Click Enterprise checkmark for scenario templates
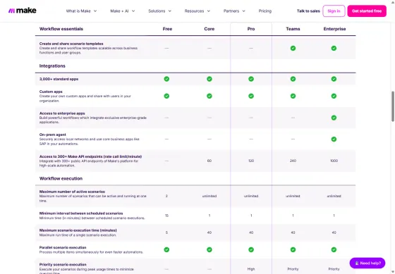The width and height of the screenshot is (395, 274). click(x=334, y=49)
